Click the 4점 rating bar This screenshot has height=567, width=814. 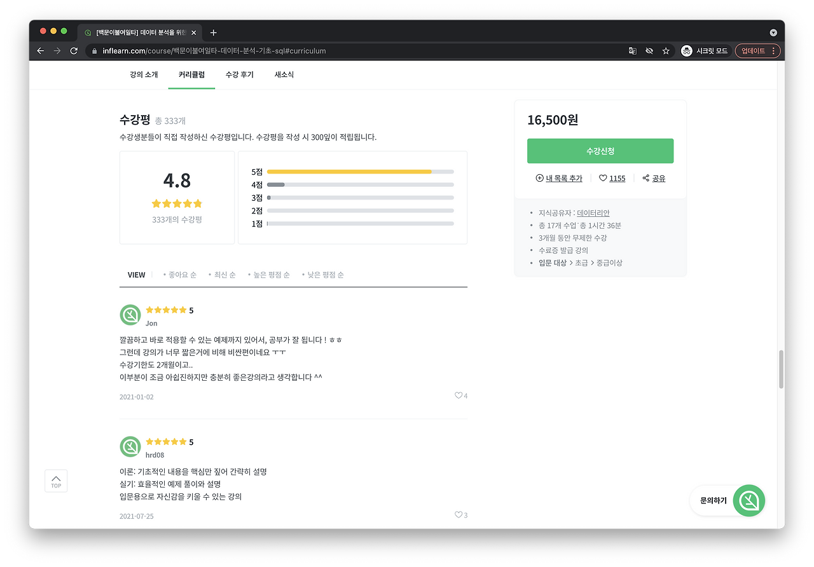(x=361, y=184)
